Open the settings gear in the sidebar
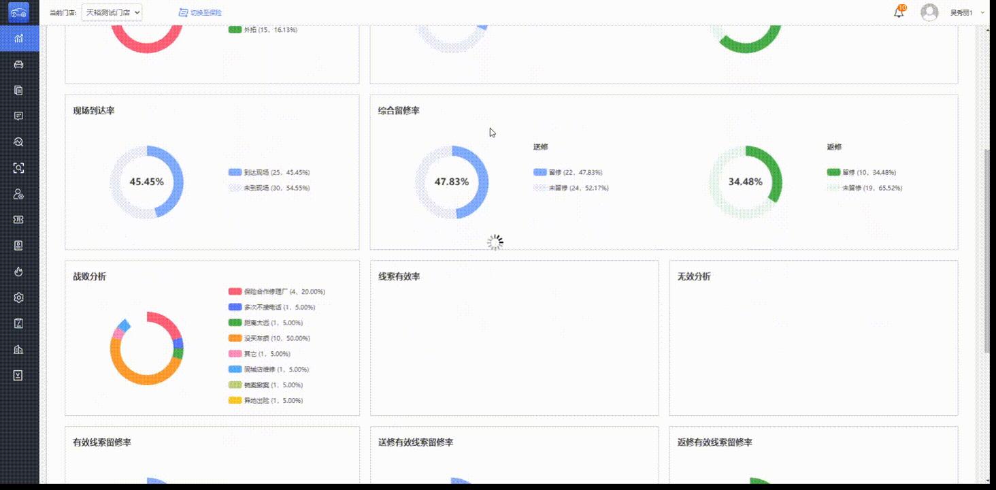Viewport: 996px width, 490px height. tap(18, 297)
